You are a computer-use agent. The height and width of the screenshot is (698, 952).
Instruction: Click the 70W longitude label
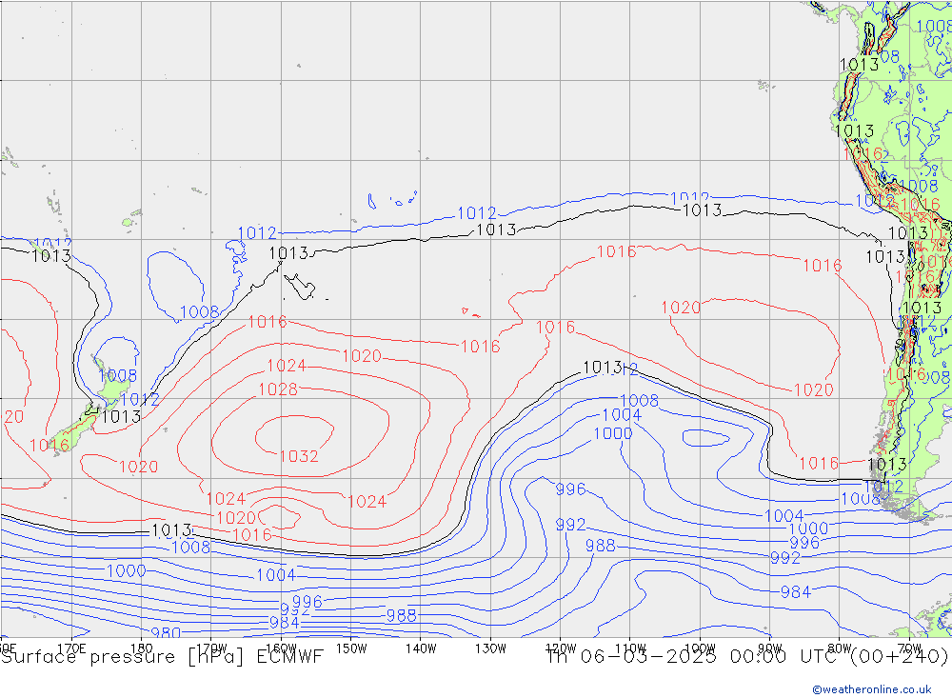click(x=909, y=648)
